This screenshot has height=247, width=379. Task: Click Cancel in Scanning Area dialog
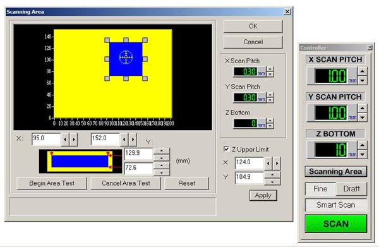[x=253, y=42]
